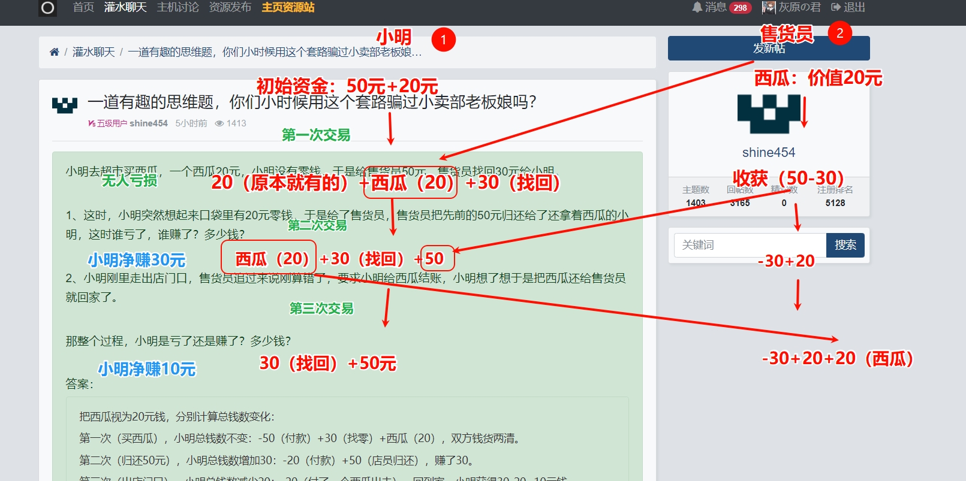The height and width of the screenshot is (481, 966).
Task: Open the 298 unread messages badge
Action: (741, 8)
